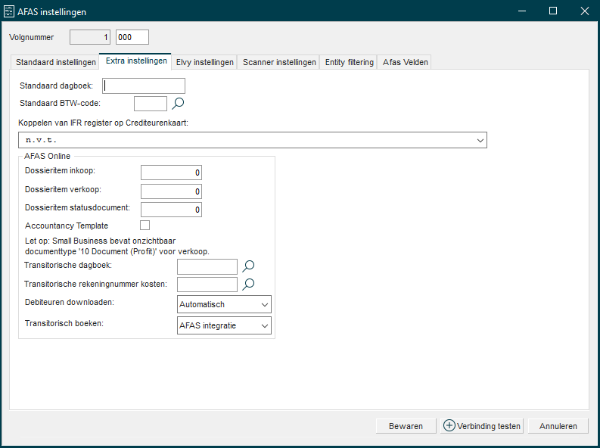Switch to Standaard instellingen tab
Viewport: 600px width, 448px height.
(x=55, y=62)
